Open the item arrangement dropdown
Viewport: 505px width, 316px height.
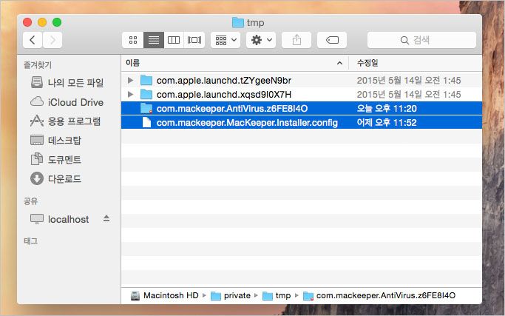226,40
